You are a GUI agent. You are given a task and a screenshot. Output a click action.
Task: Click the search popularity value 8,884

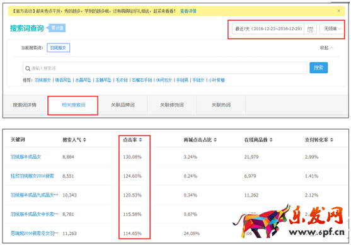click(68, 157)
